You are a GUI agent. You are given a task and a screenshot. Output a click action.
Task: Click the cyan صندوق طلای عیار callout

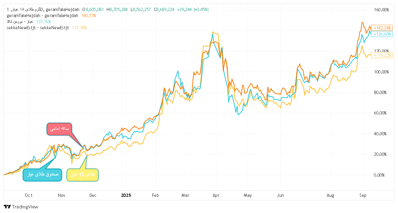pos(42,175)
